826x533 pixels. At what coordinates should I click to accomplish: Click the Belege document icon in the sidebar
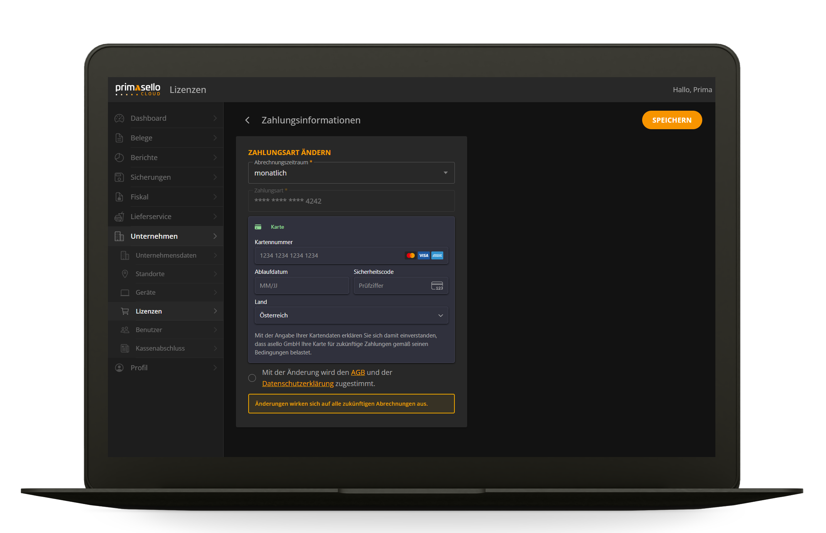(x=119, y=138)
